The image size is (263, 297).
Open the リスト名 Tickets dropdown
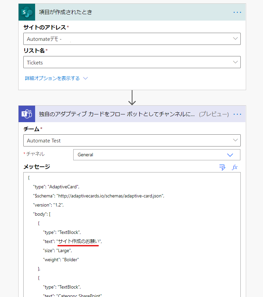[132, 62]
